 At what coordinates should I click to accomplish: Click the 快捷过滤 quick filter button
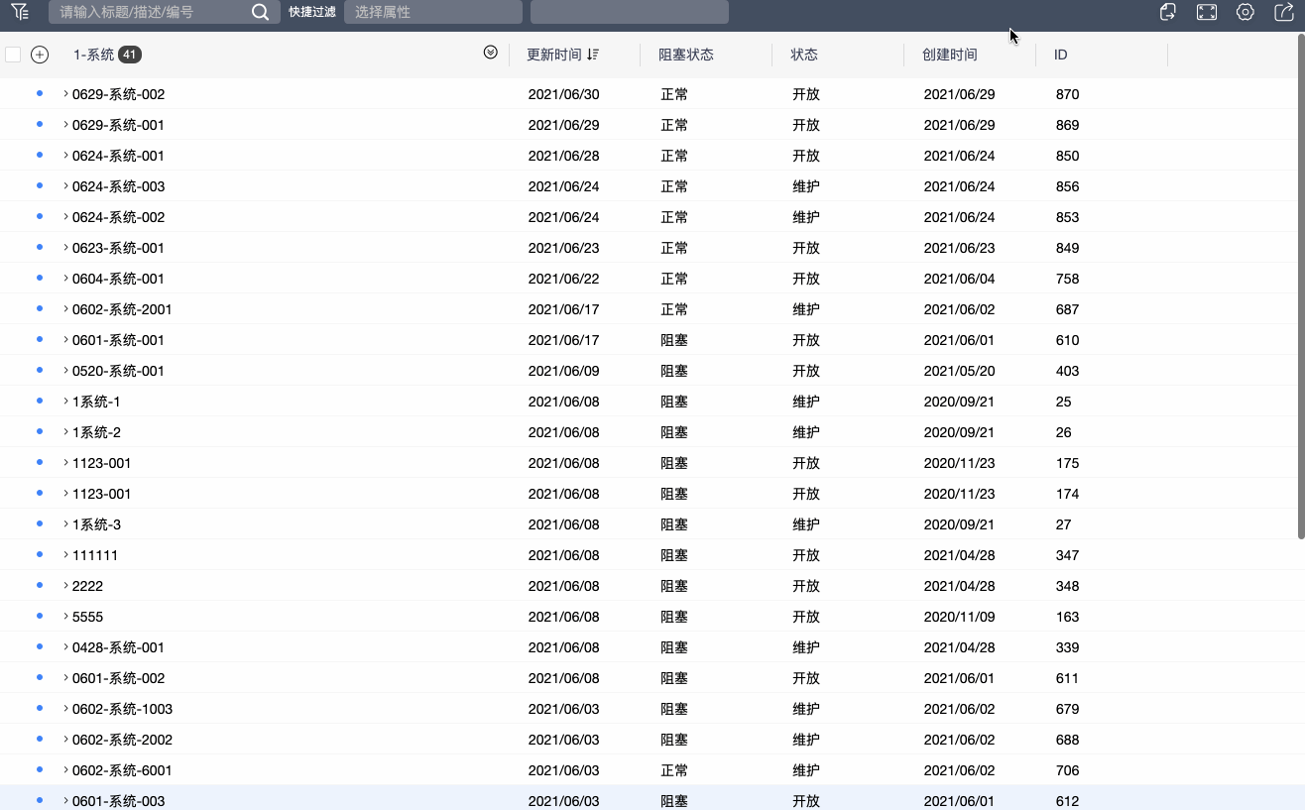312,12
